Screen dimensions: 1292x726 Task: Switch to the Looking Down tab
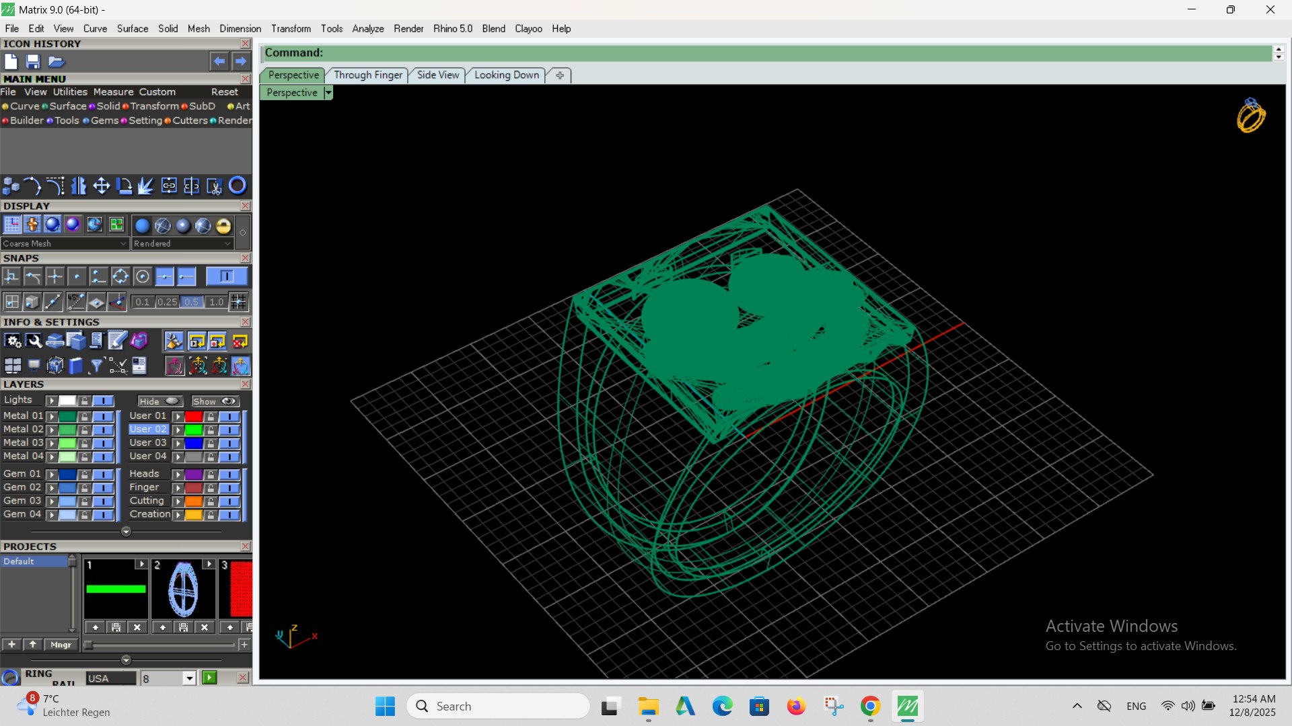506,75
